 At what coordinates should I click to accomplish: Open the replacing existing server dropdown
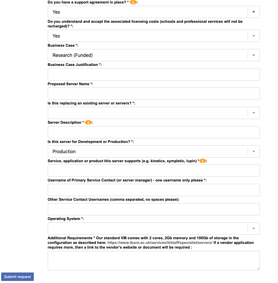pos(254,113)
